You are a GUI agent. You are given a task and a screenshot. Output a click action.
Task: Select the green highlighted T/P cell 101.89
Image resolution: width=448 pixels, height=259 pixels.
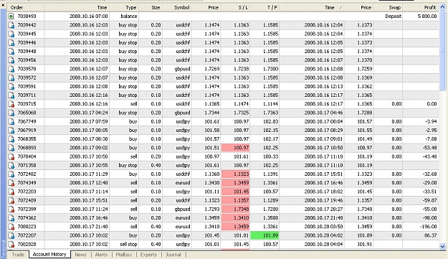tap(264, 235)
